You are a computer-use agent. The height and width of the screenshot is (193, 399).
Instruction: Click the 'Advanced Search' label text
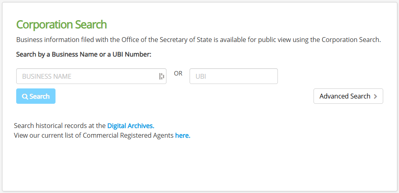pos(345,96)
